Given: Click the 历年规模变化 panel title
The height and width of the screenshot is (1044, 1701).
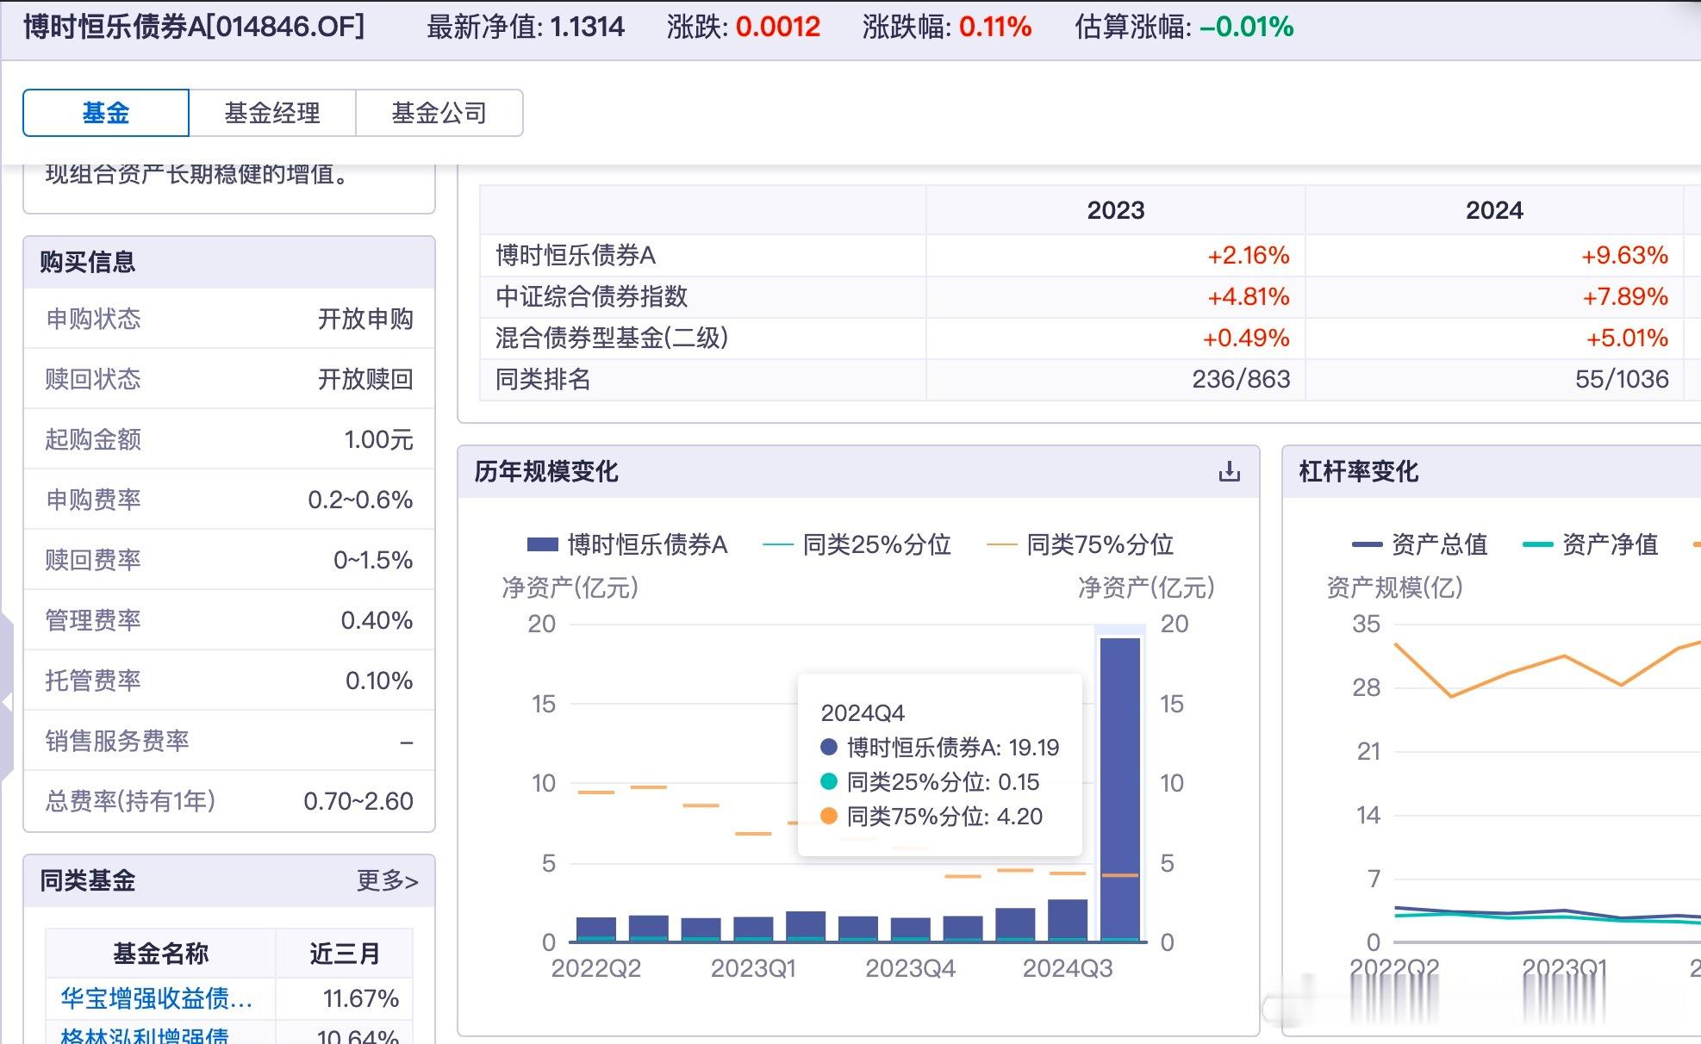Looking at the screenshot, I should tap(546, 471).
